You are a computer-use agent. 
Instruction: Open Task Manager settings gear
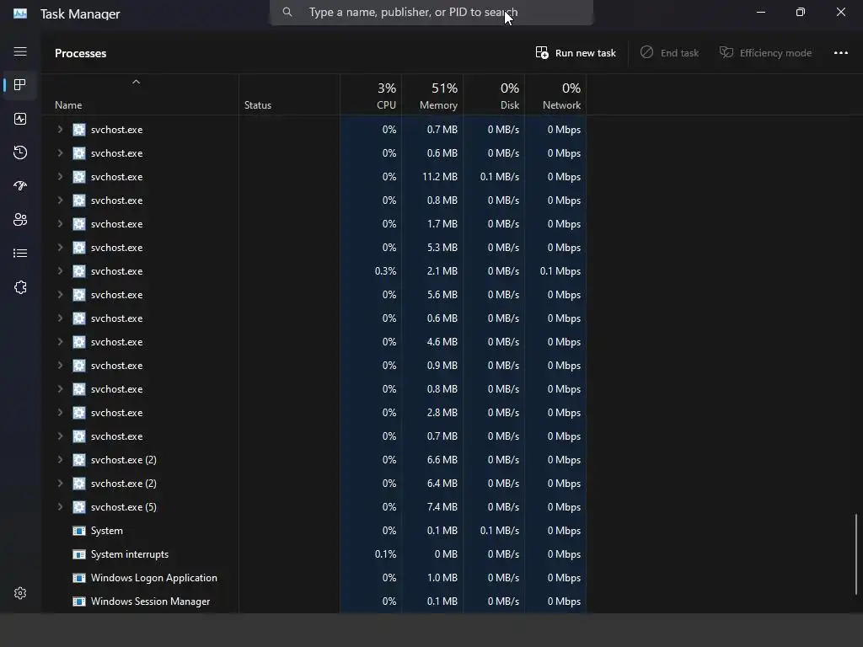pyautogui.click(x=20, y=593)
